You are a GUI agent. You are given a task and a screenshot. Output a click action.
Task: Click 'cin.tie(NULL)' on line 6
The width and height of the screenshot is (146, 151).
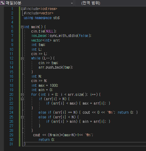click(x=44, y=31)
